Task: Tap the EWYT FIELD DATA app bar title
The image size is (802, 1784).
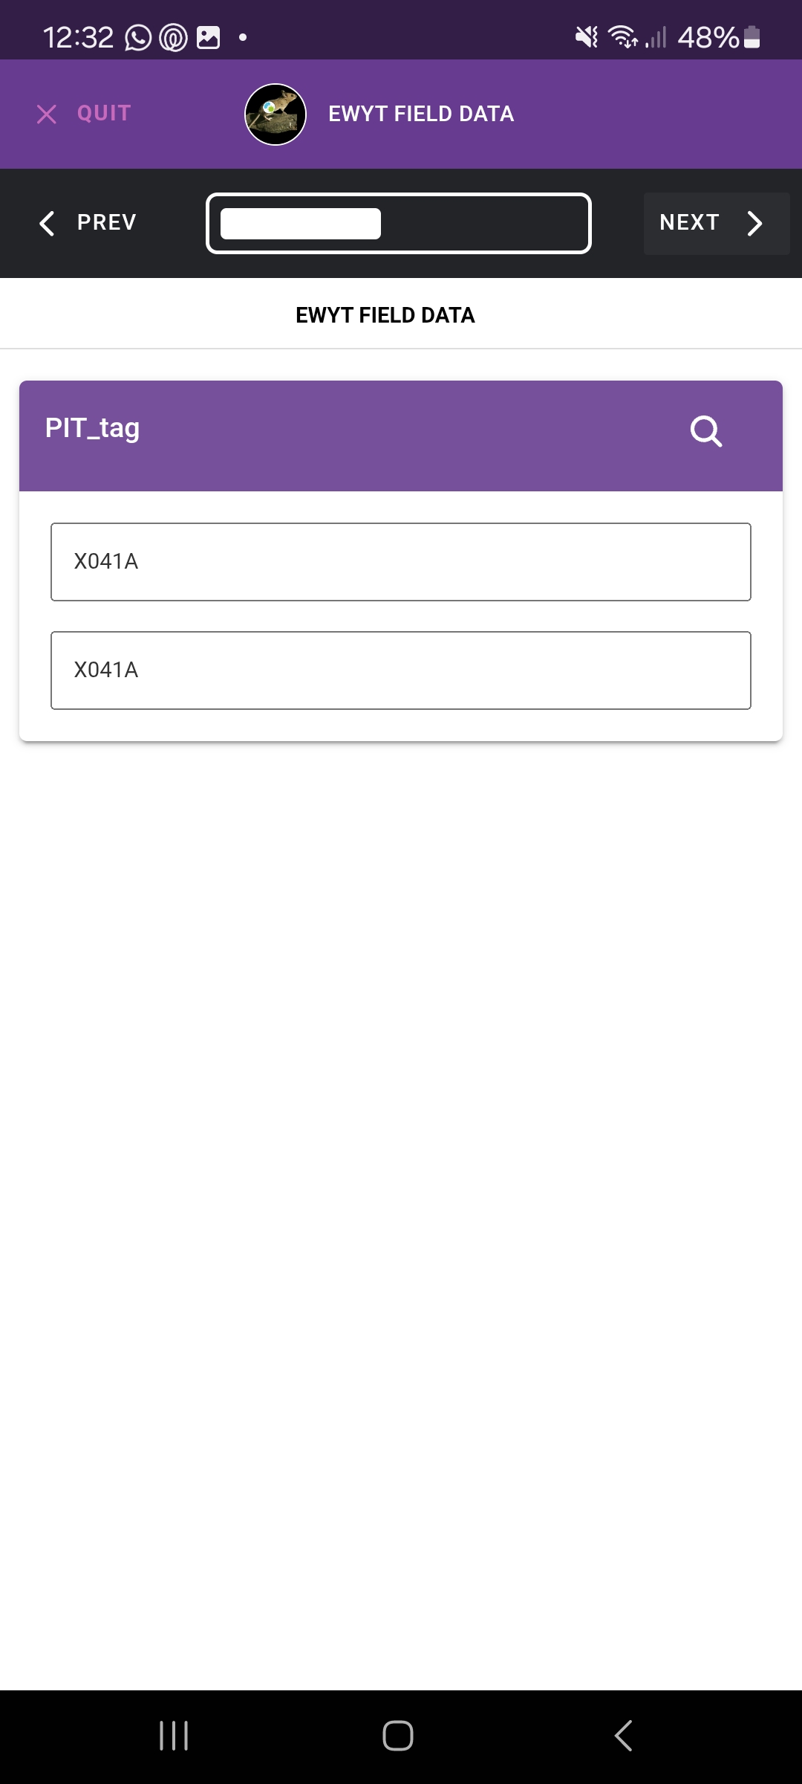Action: (421, 114)
